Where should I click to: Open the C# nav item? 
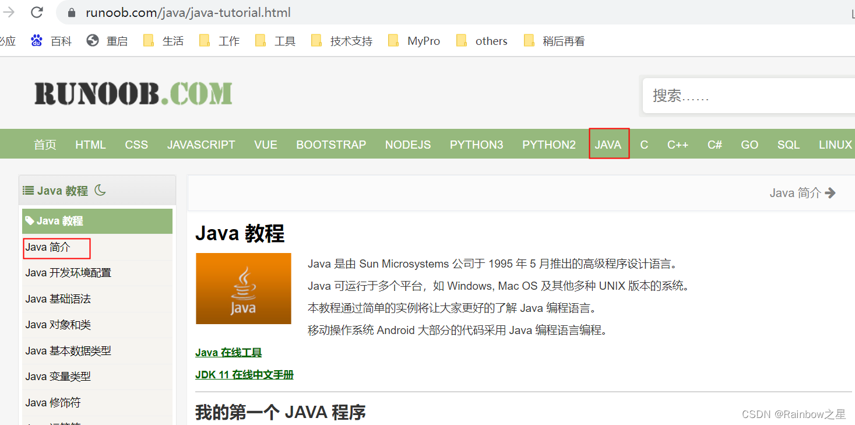[715, 145]
